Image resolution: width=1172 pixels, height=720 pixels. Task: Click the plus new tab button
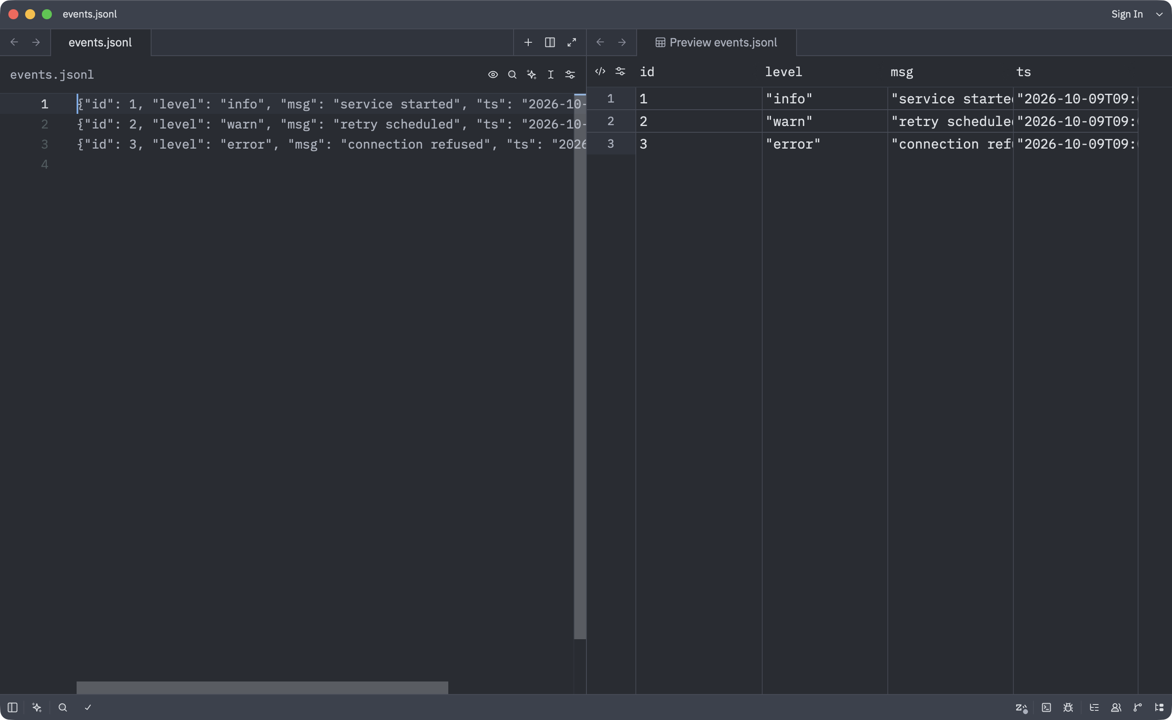click(x=528, y=42)
